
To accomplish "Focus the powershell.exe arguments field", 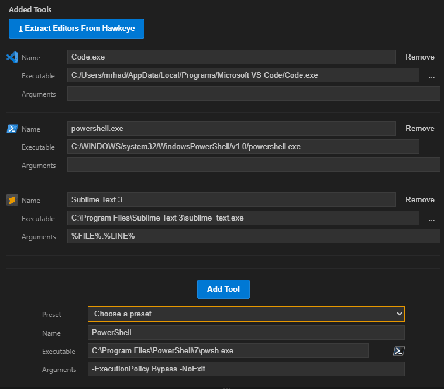I will tap(254, 165).
